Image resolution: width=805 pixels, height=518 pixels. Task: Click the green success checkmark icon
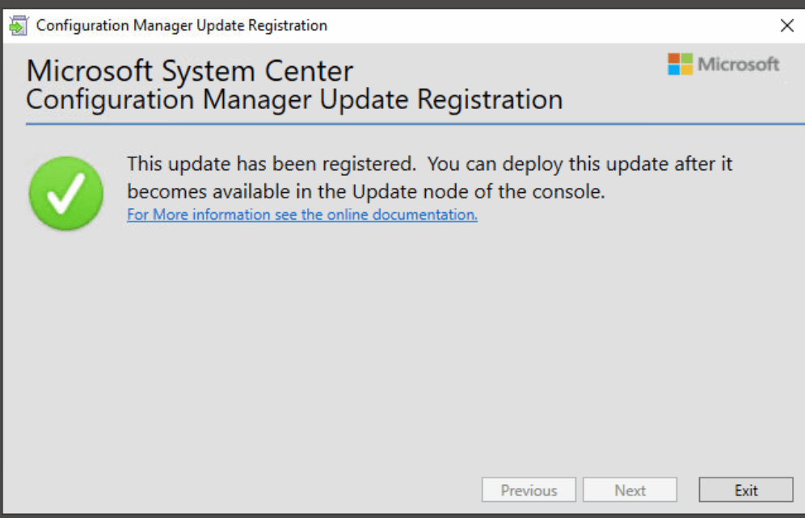(66, 193)
